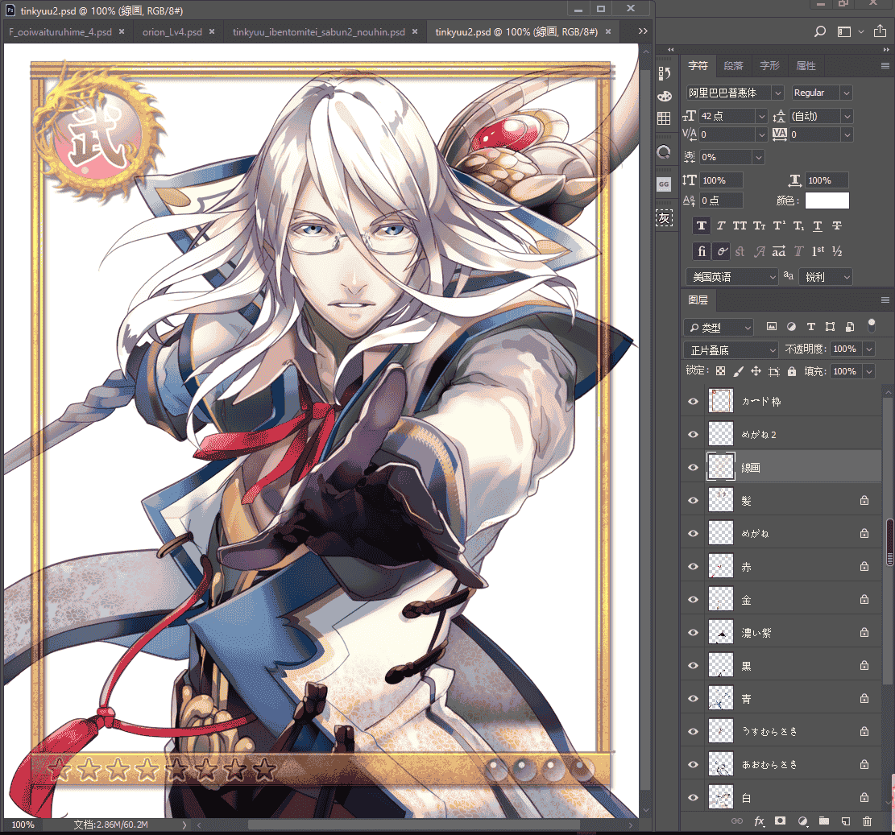Select the 金 layer
895x835 pixels.
tap(781, 600)
